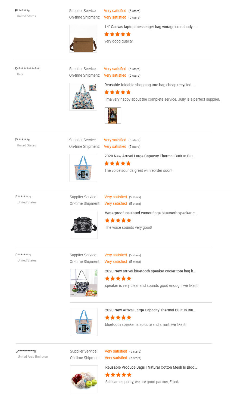
Task: Open 'Reusable foldable shopping tote bag' product link
Action: coord(150,85)
